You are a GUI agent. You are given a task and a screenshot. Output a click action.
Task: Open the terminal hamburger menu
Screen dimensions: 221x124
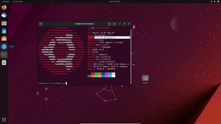tap(114, 24)
